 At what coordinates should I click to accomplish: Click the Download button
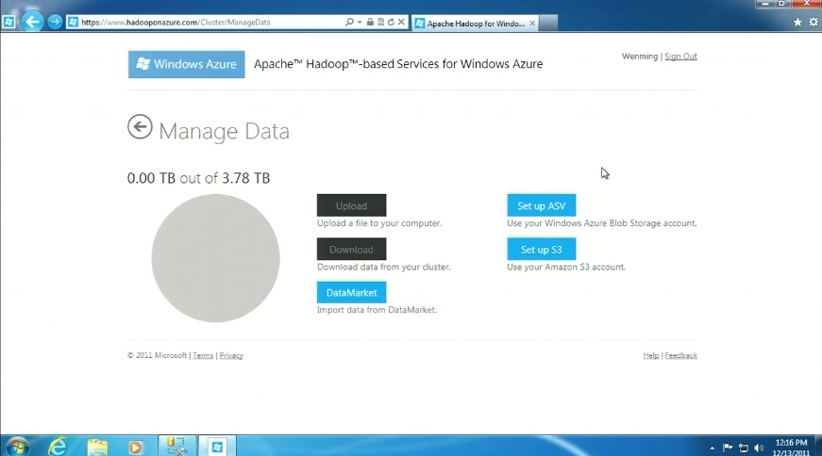[351, 250]
